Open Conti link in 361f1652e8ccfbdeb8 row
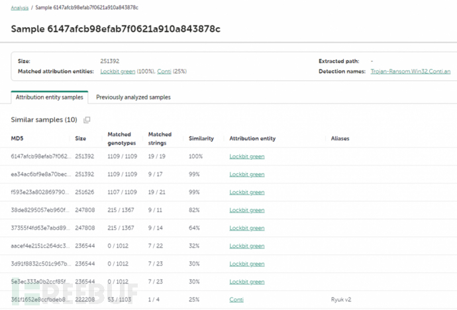Image resolution: width=457 pixels, height=310 pixels. (x=236, y=300)
